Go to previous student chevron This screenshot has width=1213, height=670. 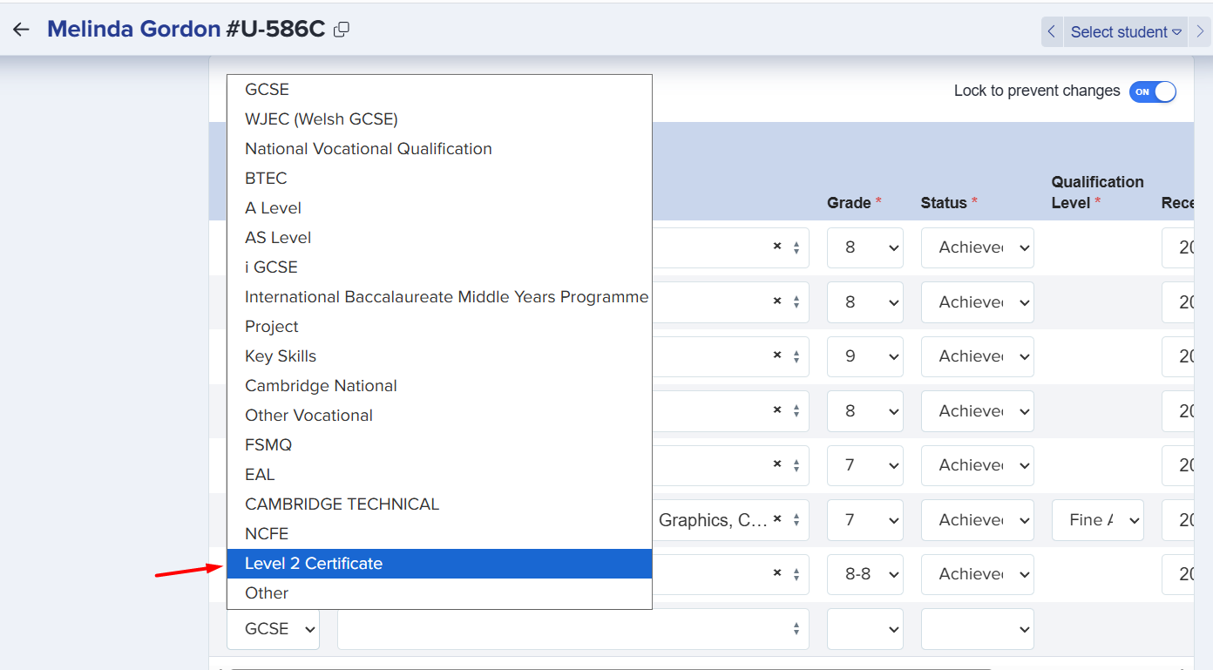pyautogui.click(x=1052, y=32)
